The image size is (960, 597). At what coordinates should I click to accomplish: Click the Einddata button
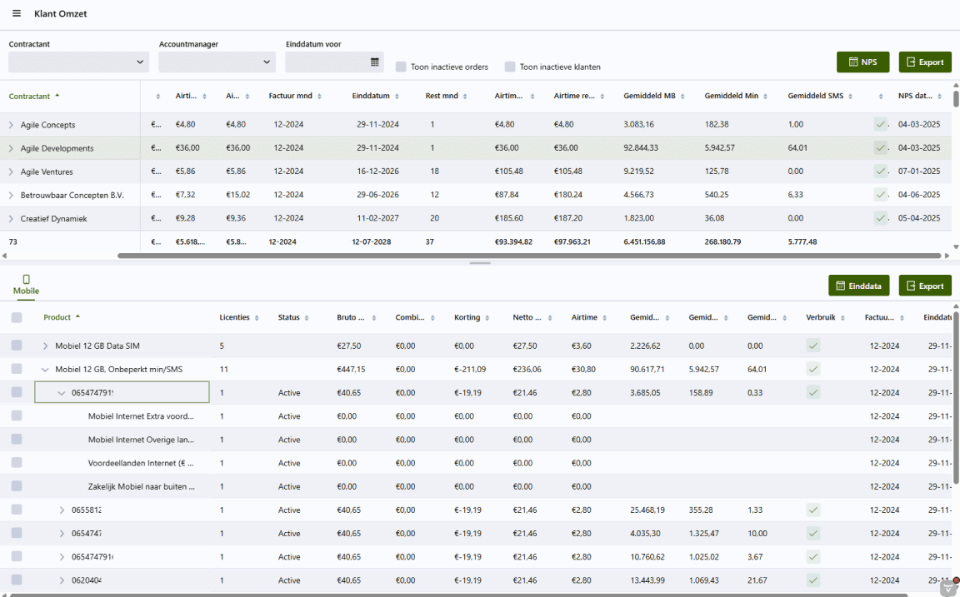click(x=858, y=286)
